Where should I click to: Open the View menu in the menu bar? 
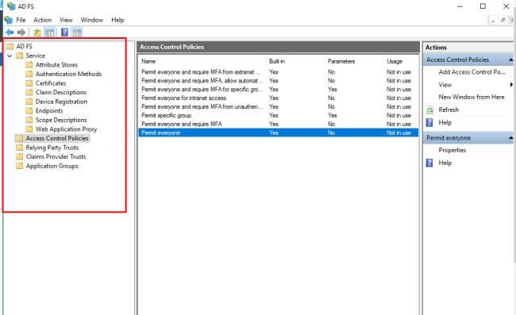[66, 20]
